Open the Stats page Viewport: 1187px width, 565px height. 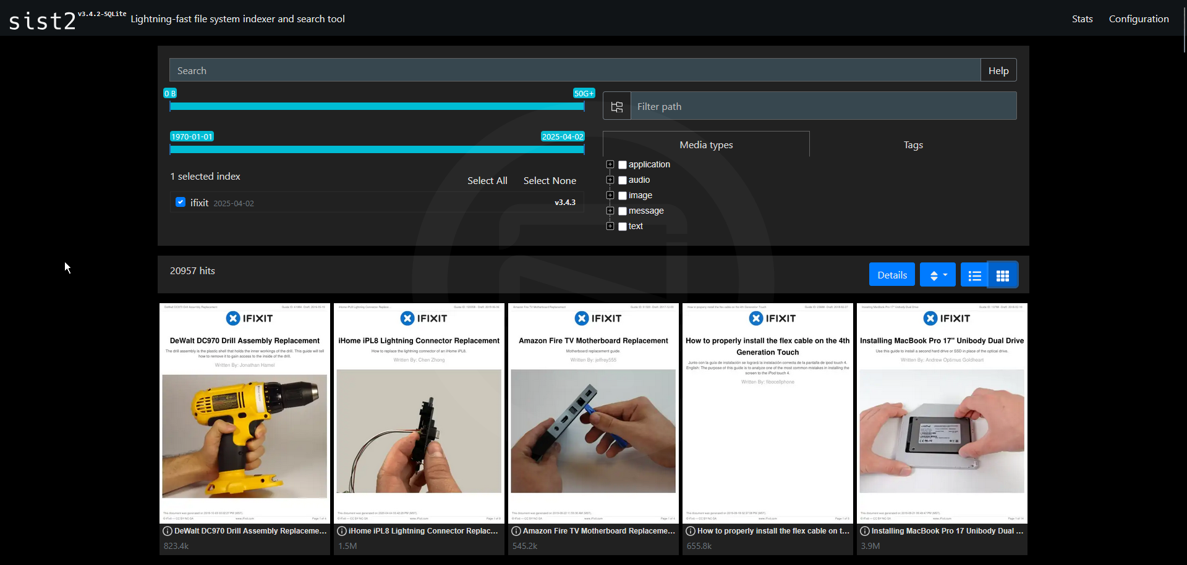point(1082,19)
